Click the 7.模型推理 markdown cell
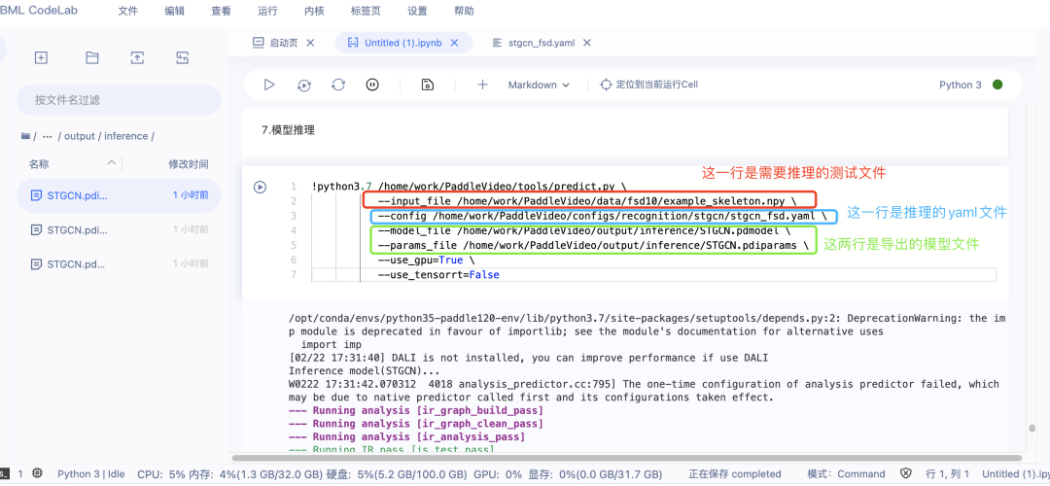Viewport: 1050px width, 486px height. 625,130
